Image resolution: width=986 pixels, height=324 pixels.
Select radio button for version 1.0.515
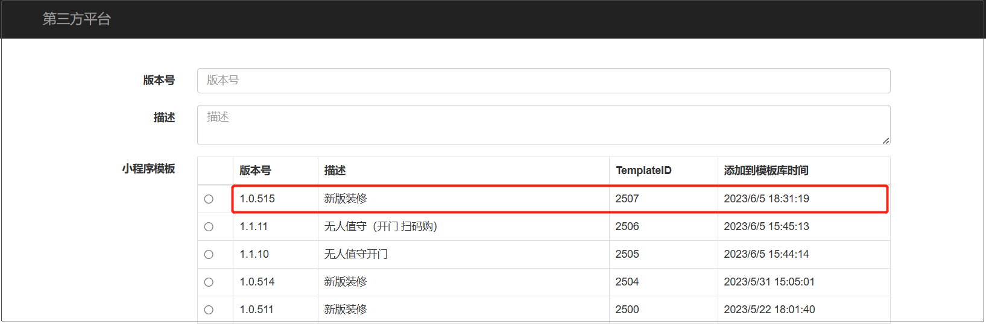[x=209, y=199]
